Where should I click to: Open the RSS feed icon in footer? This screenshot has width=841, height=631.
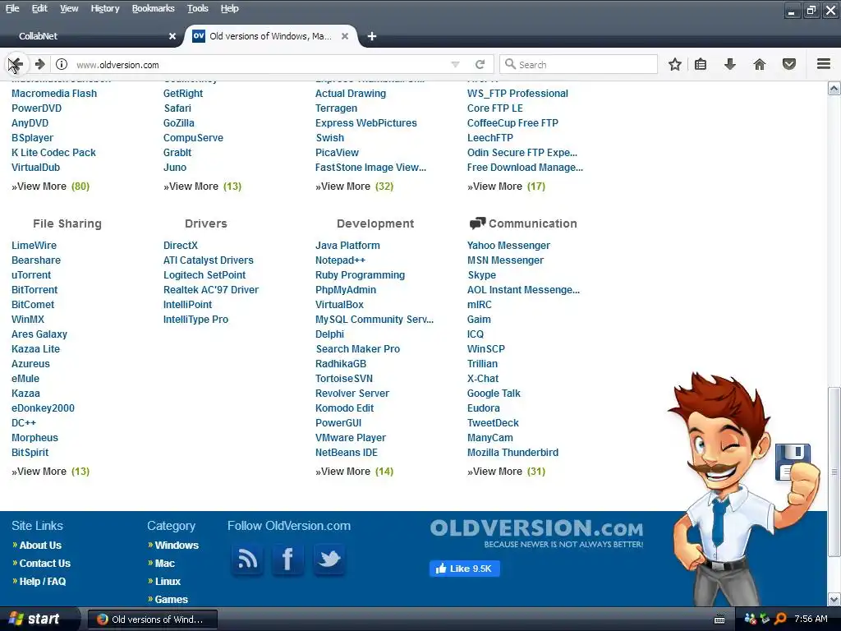[x=247, y=559]
